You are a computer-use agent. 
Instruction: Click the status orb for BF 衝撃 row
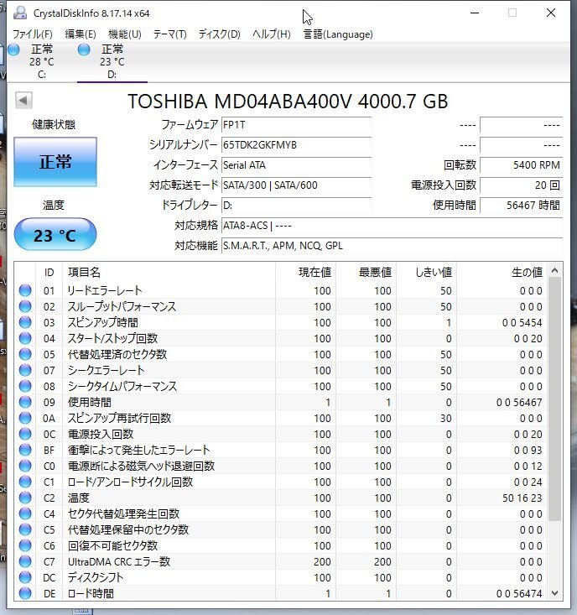coord(25,450)
